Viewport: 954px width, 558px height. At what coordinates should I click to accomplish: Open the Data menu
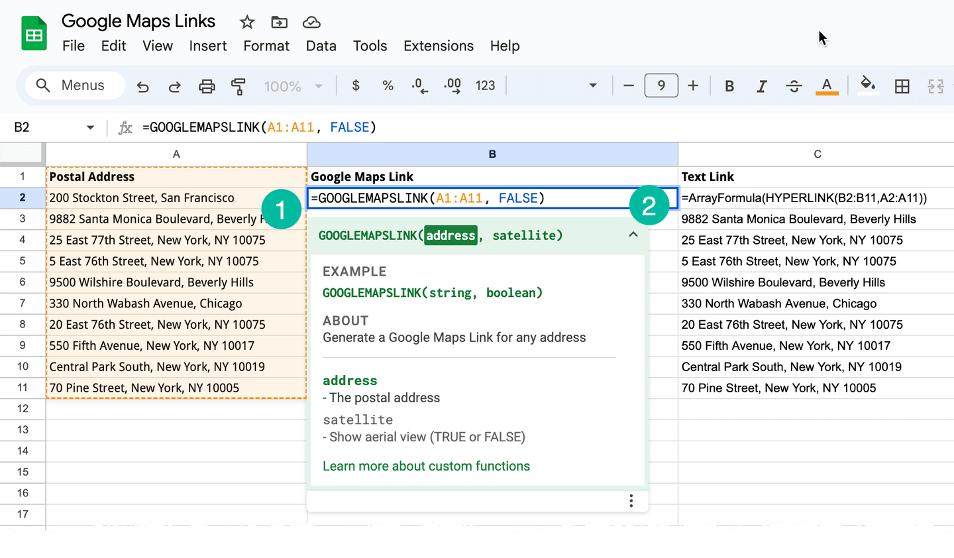pyautogui.click(x=321, y=46)
